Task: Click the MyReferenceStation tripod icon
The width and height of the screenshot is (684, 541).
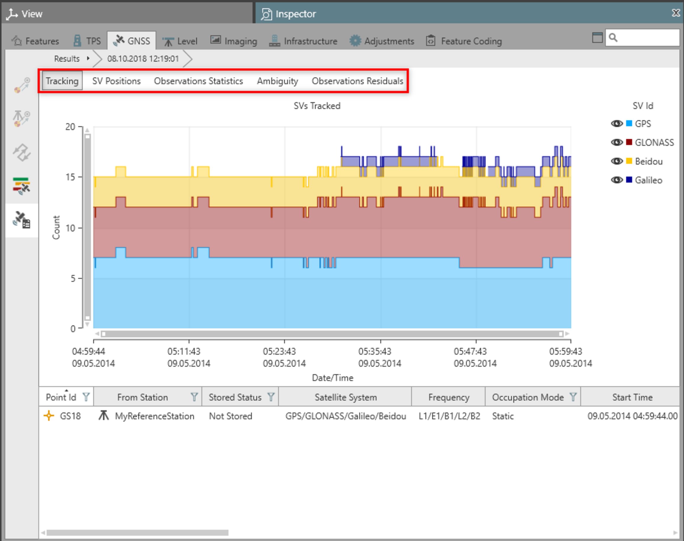Action: pos(103,415)
